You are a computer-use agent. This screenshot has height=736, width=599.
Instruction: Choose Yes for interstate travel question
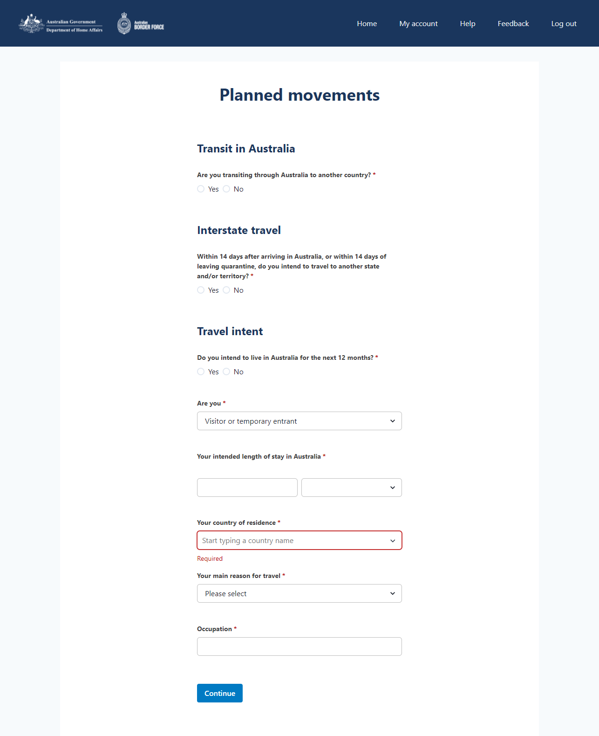pyautogui.click(x=201, y=290)
